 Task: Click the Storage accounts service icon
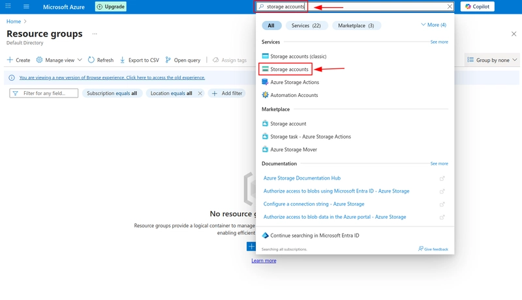266,69
